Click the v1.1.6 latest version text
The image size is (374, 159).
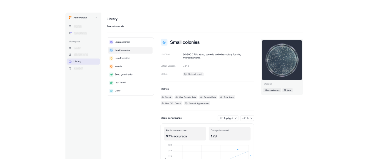click(186, 66)
